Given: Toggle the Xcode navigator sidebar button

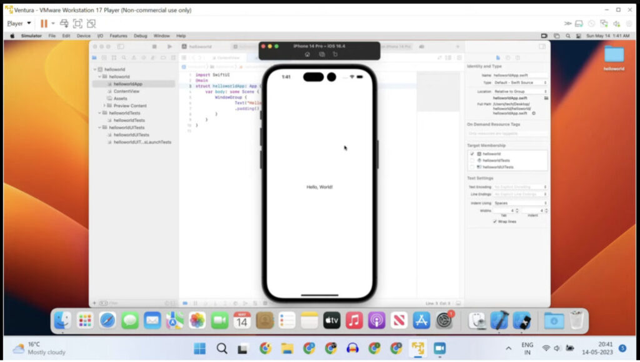Looking at the screenshot, I should (121, 47).
